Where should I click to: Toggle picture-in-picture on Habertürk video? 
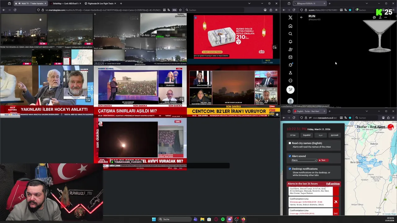88,99
